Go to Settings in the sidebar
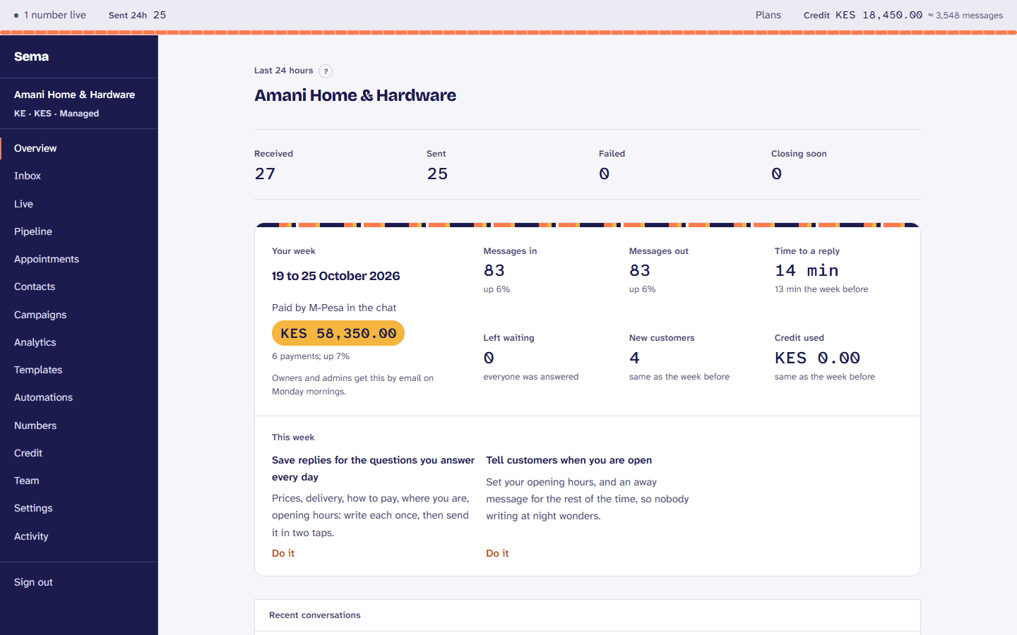This screenshot has height=635, width=1017. click(79, 508)
